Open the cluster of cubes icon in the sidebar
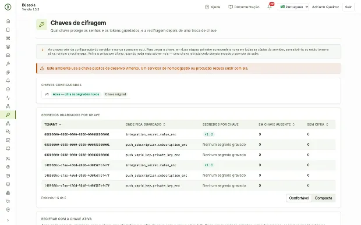This screenshot has height=225, width=361. click(x=8, y=193)
